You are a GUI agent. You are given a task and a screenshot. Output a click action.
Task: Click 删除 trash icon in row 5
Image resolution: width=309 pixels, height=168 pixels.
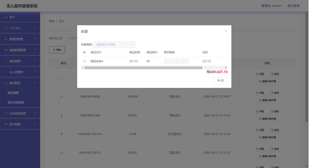tap(272, 149)
